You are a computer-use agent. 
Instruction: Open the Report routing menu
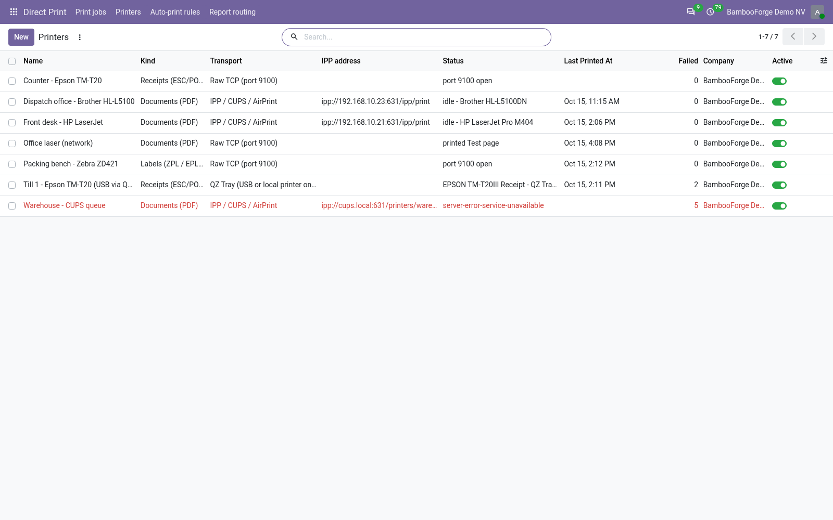232,12
